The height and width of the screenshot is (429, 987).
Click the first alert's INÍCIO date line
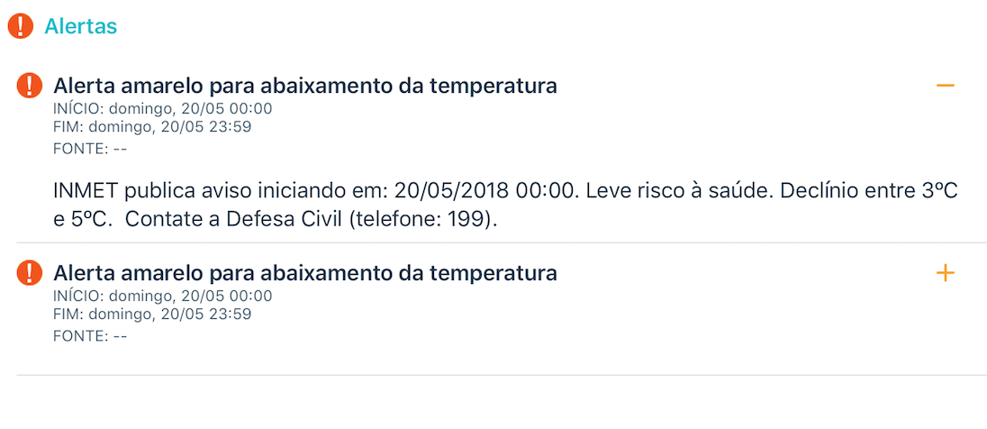163,109
